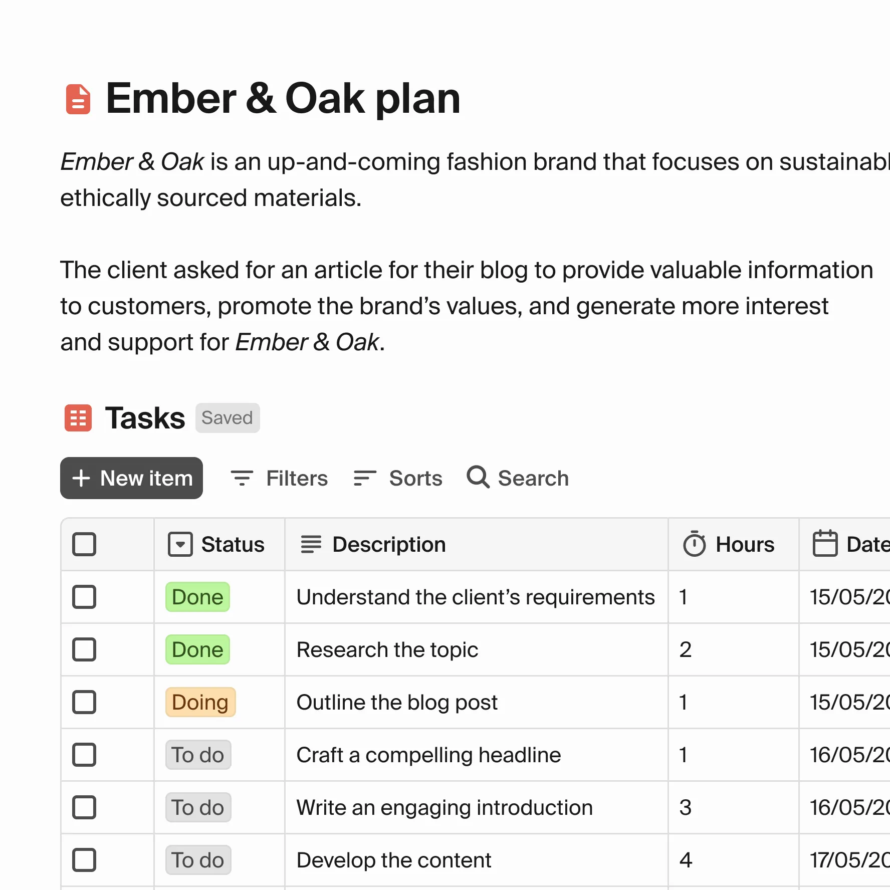Click the 'Write an engaging introduction' description cell

point(444,807)
